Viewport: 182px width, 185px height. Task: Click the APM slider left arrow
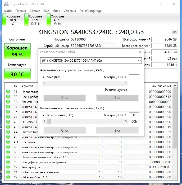(x=44, y=121)
